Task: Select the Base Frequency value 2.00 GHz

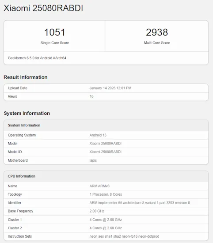Action: [x=97, y=211]
